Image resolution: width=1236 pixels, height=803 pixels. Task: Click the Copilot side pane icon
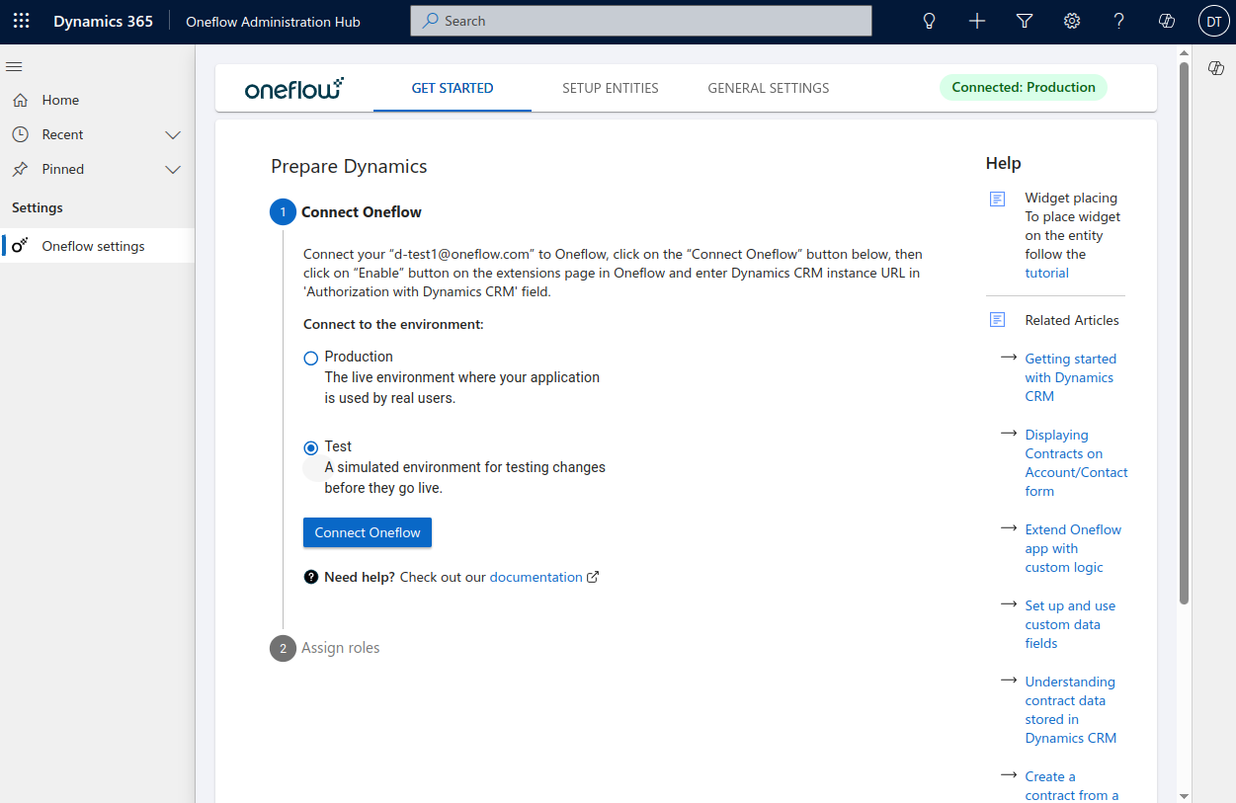1216,67
